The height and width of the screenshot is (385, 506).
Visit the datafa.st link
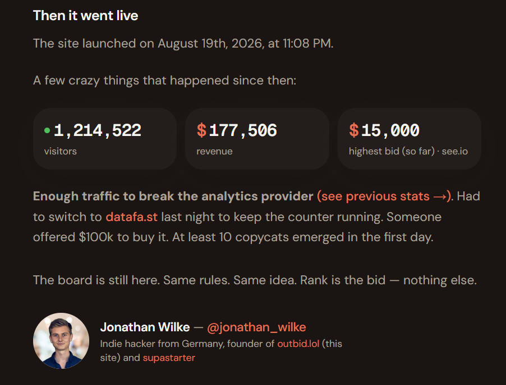click(132, 217)
